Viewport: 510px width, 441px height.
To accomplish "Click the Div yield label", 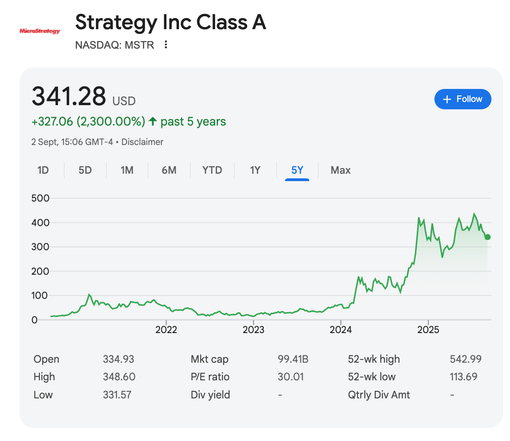I will tap(210, 395).
